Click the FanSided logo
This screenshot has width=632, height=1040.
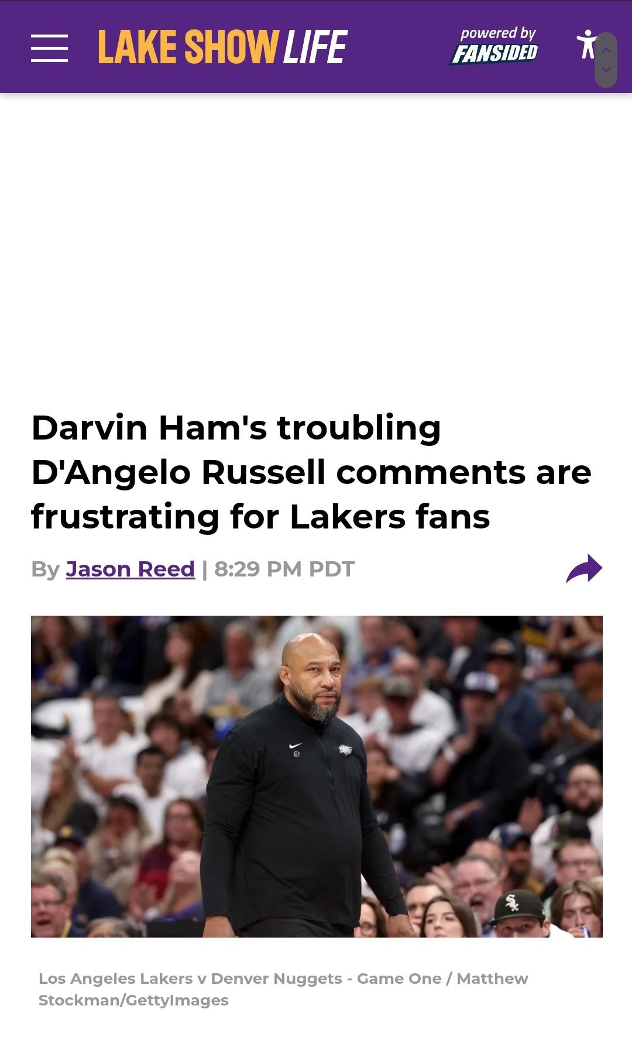click(495, 53)
